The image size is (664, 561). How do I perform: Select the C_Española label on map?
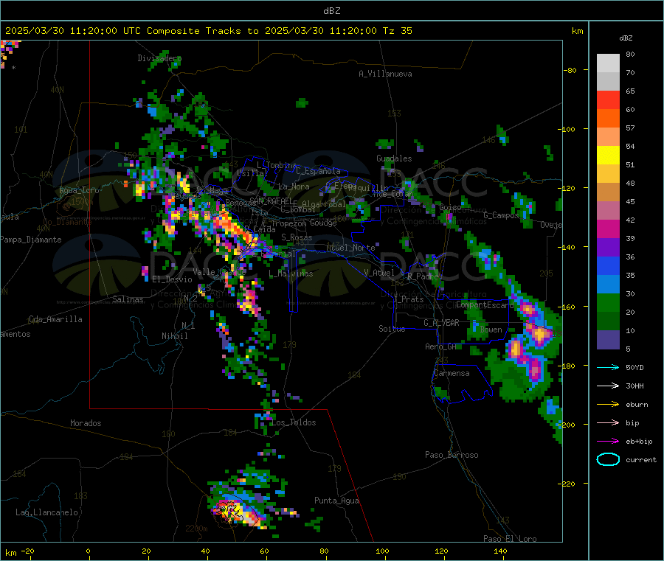point(319,171)
